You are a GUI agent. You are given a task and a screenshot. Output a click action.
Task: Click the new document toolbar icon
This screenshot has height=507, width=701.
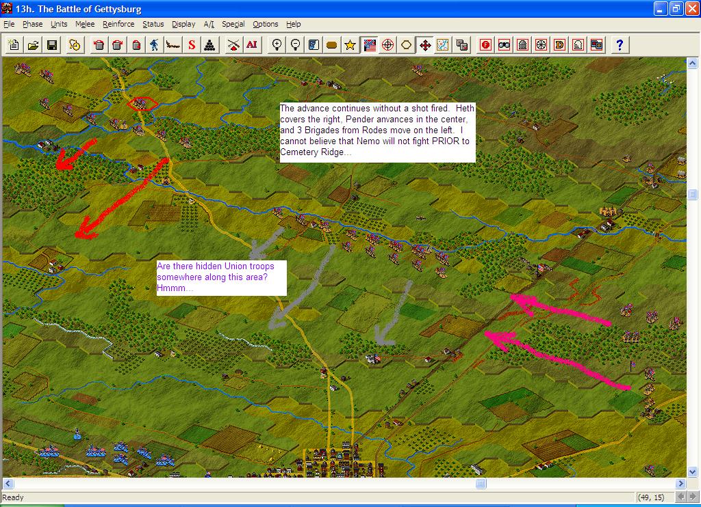(x=14, y=44)
